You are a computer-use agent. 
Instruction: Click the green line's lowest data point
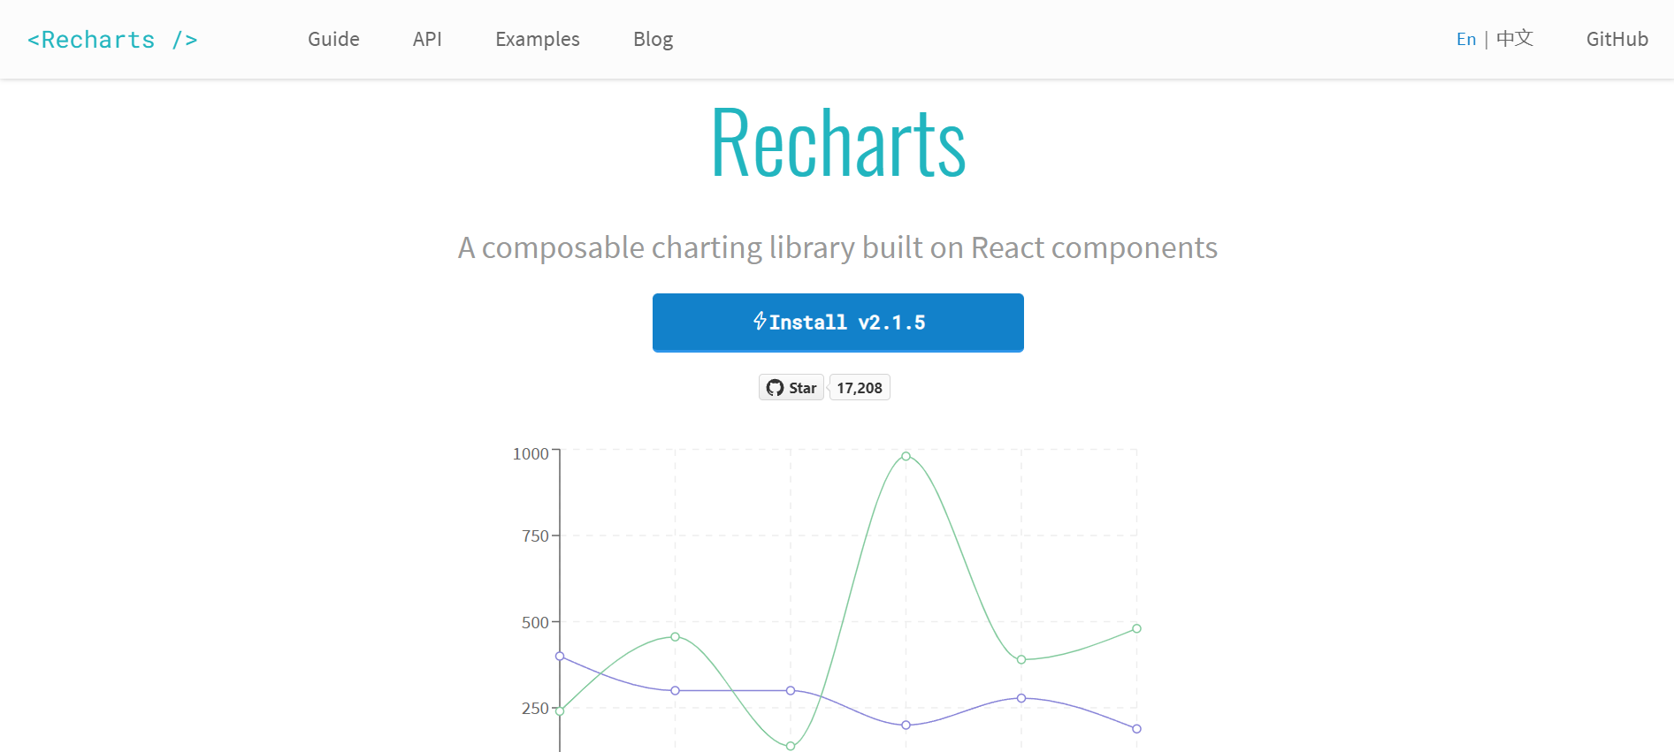coord(791,746)
